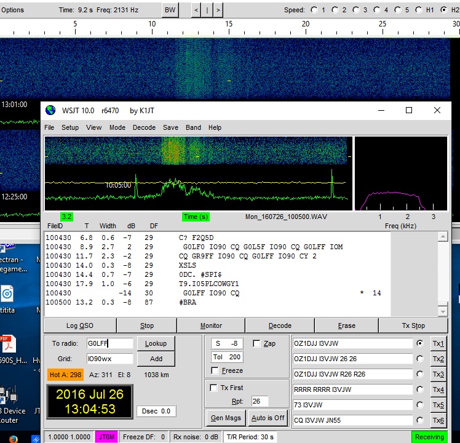This screenshot has height=443, width=460.
Task: Click the To radio input field
Action: point(109,343)
